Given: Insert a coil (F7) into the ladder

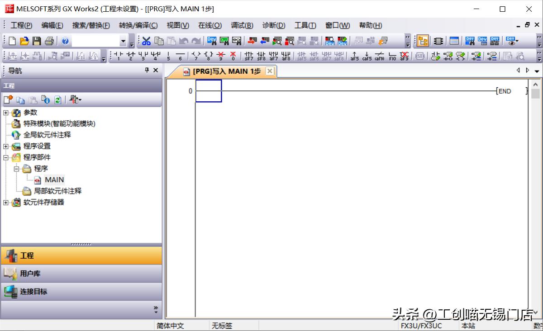Looking at the screenshot, I should pos(197,55).
